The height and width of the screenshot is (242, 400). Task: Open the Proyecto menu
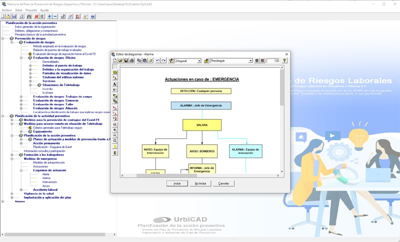(31, 10)
